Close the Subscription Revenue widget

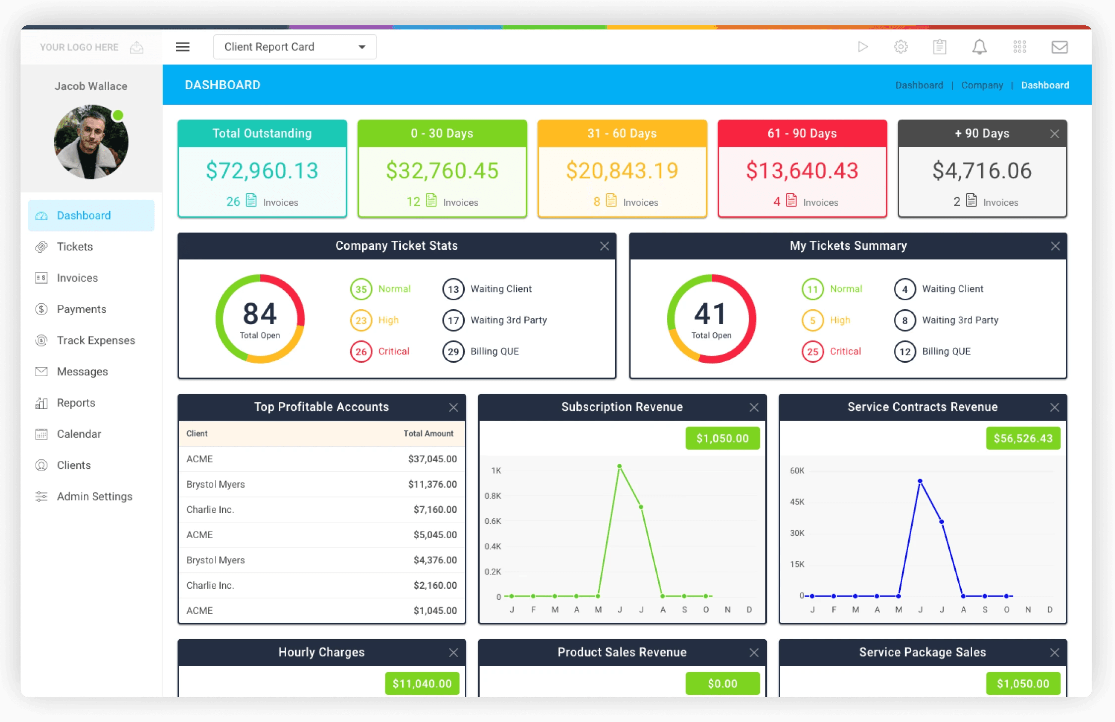[x=754, y=407]
